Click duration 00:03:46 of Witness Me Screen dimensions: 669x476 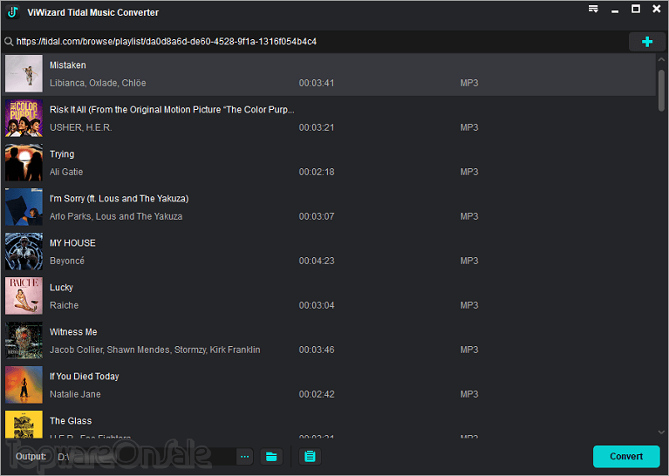317,350
